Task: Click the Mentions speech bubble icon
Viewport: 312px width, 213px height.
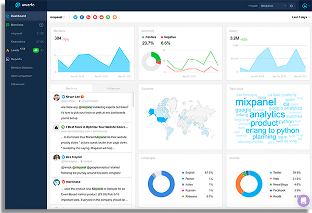Action: coord(8,25)
